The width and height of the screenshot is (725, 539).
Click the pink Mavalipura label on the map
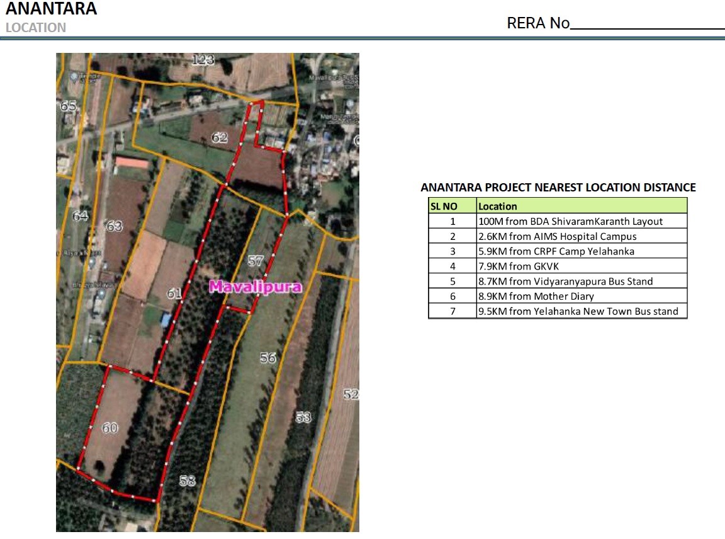(255, 287)
